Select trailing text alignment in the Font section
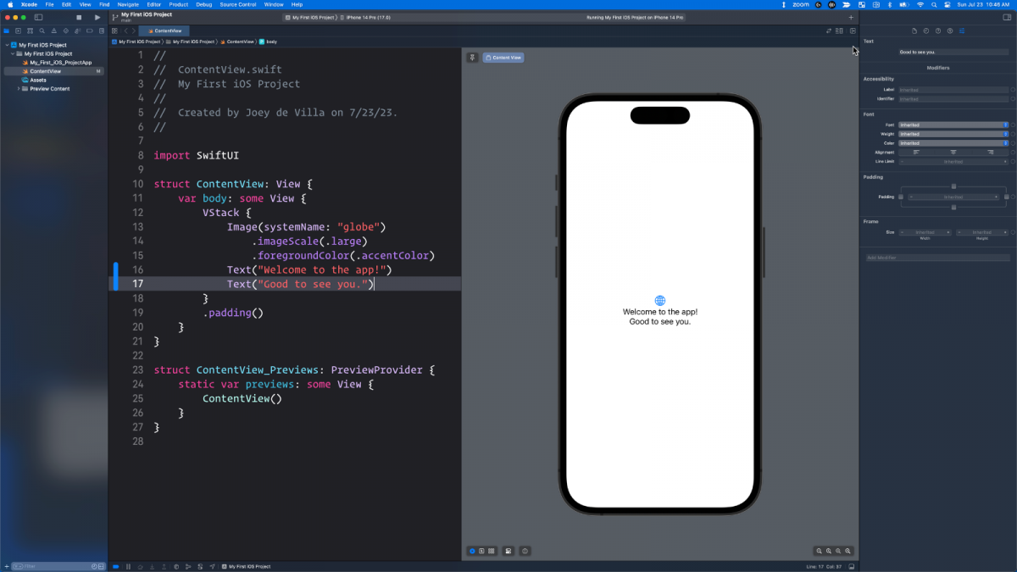The image size is (1017, 572). (x=990, y=153)
